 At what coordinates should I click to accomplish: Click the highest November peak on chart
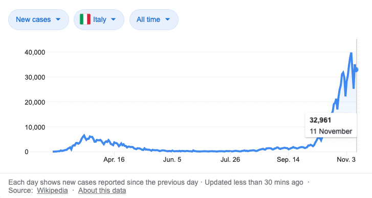click(x=351, y=54)
